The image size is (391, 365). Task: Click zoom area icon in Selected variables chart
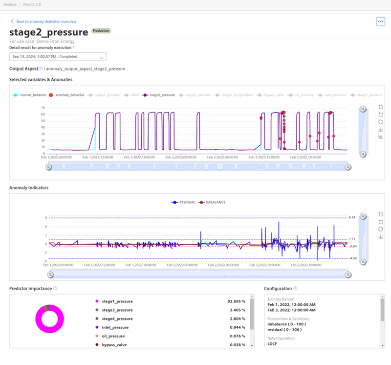click(381, 107)
